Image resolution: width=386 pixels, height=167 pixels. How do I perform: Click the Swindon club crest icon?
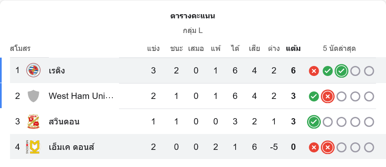pyautogui.click(x=33, y=122)
